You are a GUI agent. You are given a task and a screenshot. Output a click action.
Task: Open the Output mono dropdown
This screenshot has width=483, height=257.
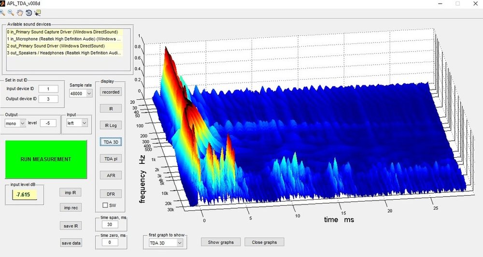click(15, 123)
